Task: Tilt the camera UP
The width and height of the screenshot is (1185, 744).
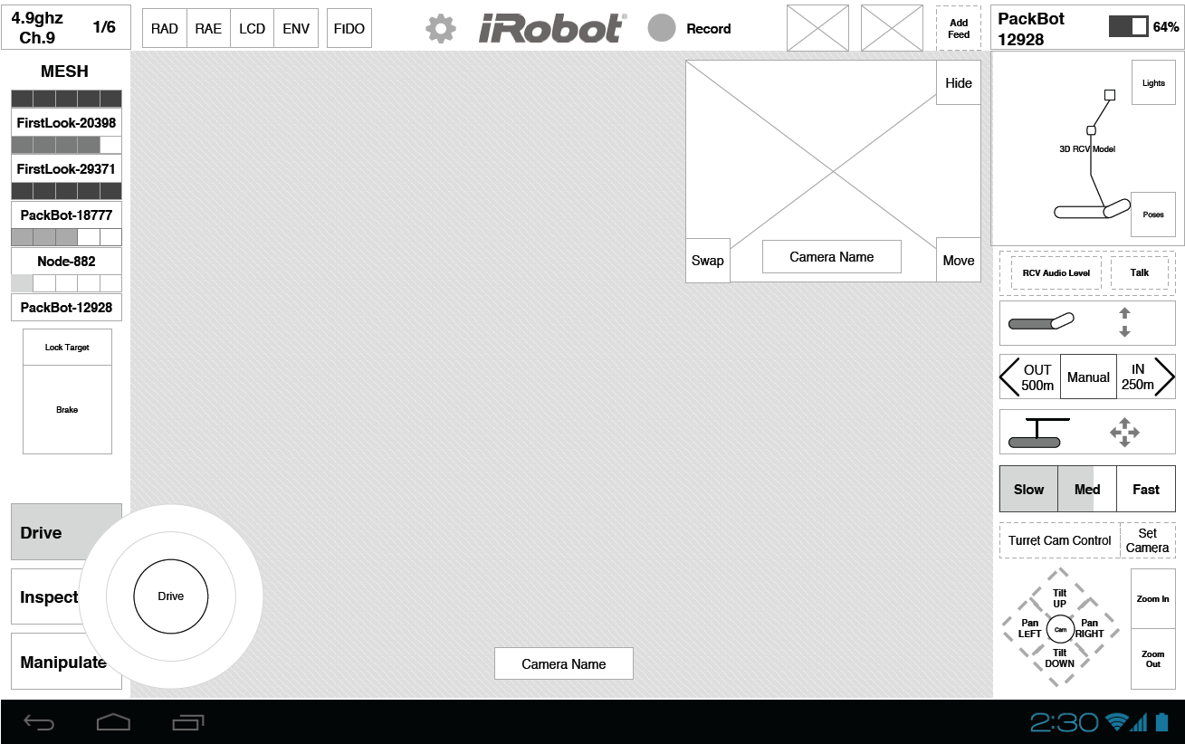Action: point(1060,598)
